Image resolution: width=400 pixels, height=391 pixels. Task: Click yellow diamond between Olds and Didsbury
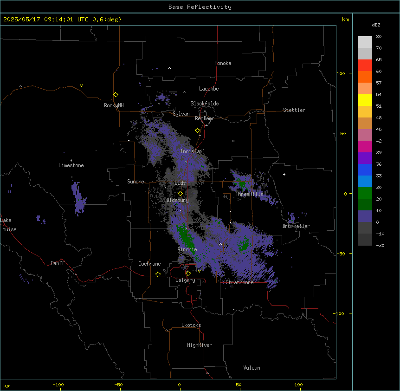click(180, 194)
